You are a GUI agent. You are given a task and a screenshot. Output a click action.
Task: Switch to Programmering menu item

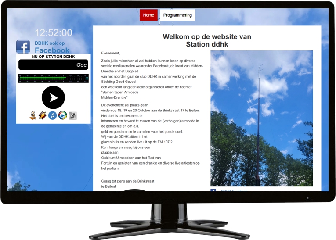(x=177, y=15)
